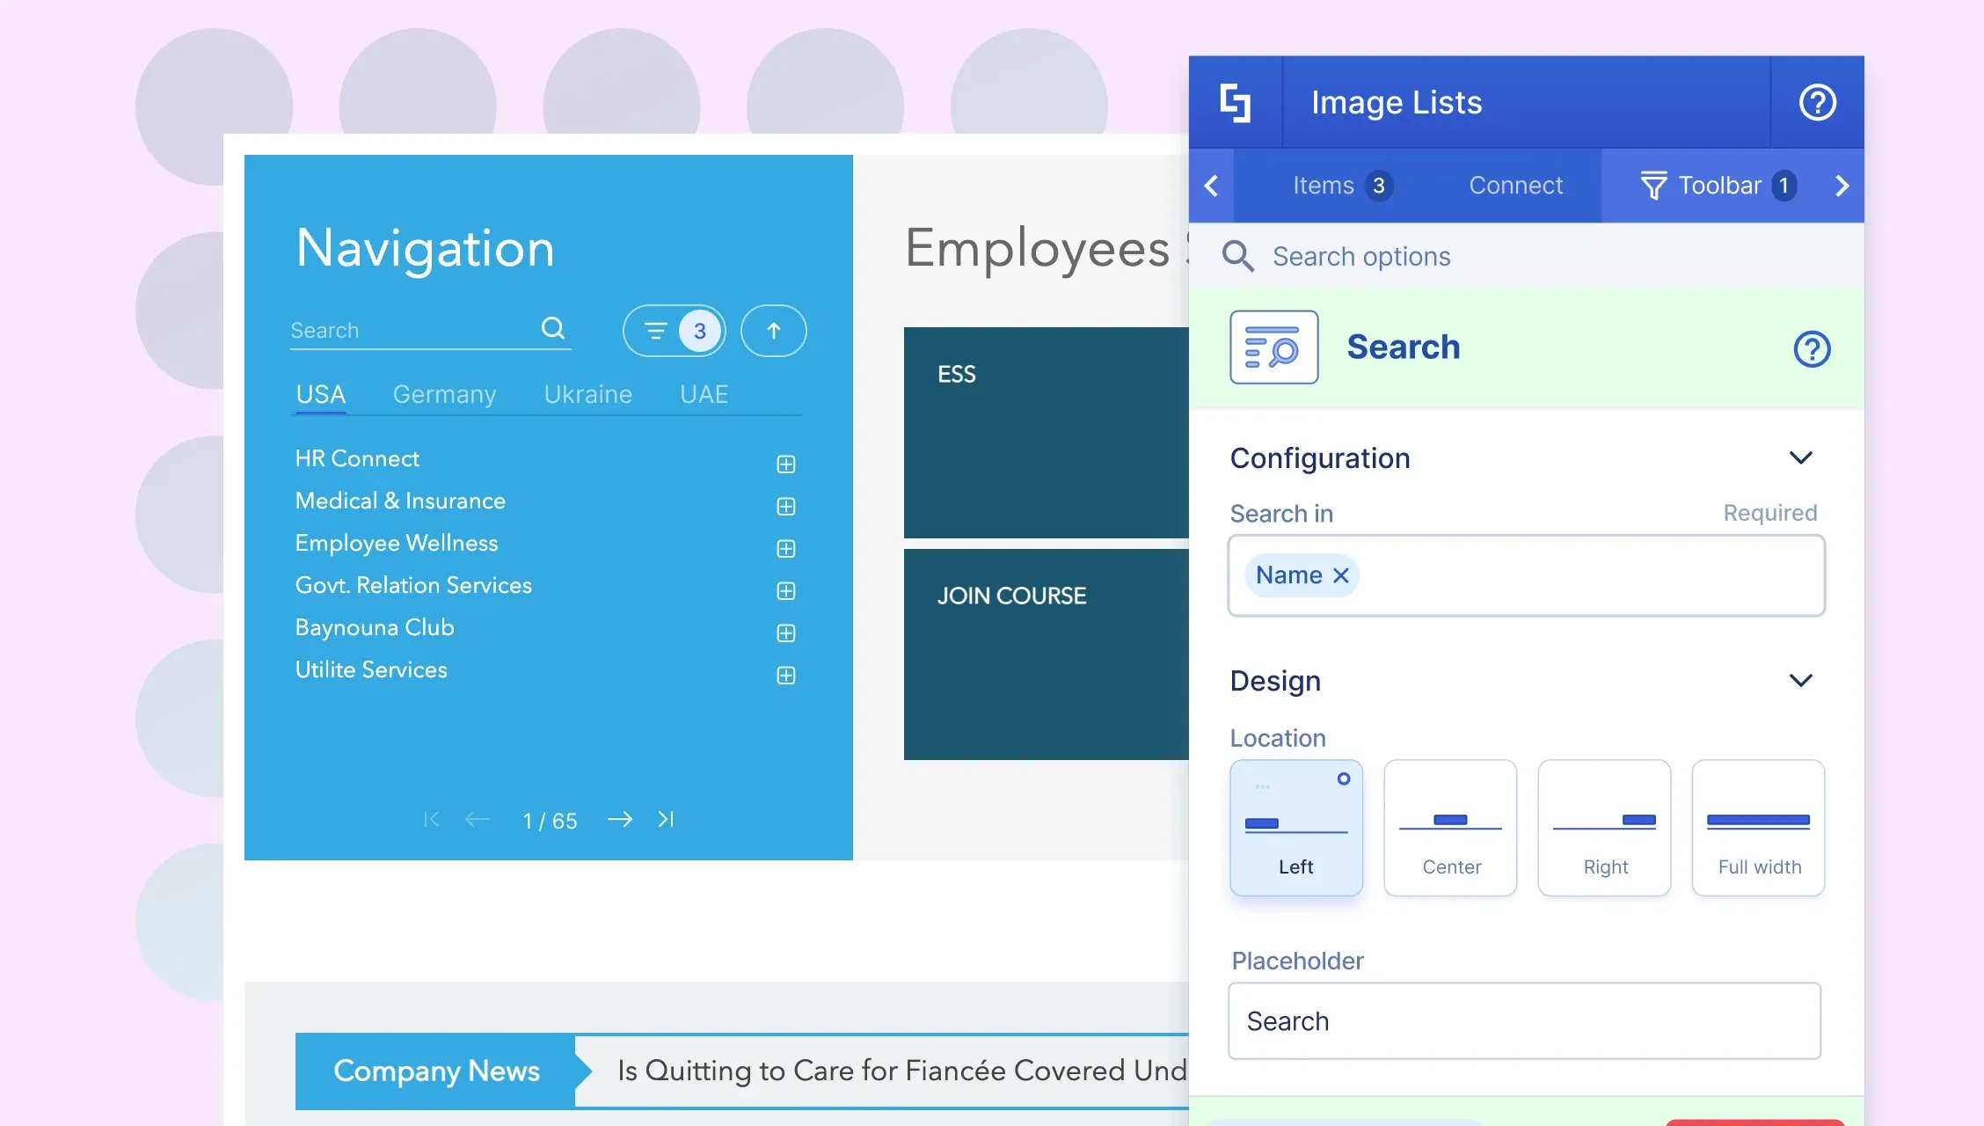Switch to Germany tab in Navigation
Image resolution: width=1984 pixels, height=1126 pixels.
tap(444, 394)
